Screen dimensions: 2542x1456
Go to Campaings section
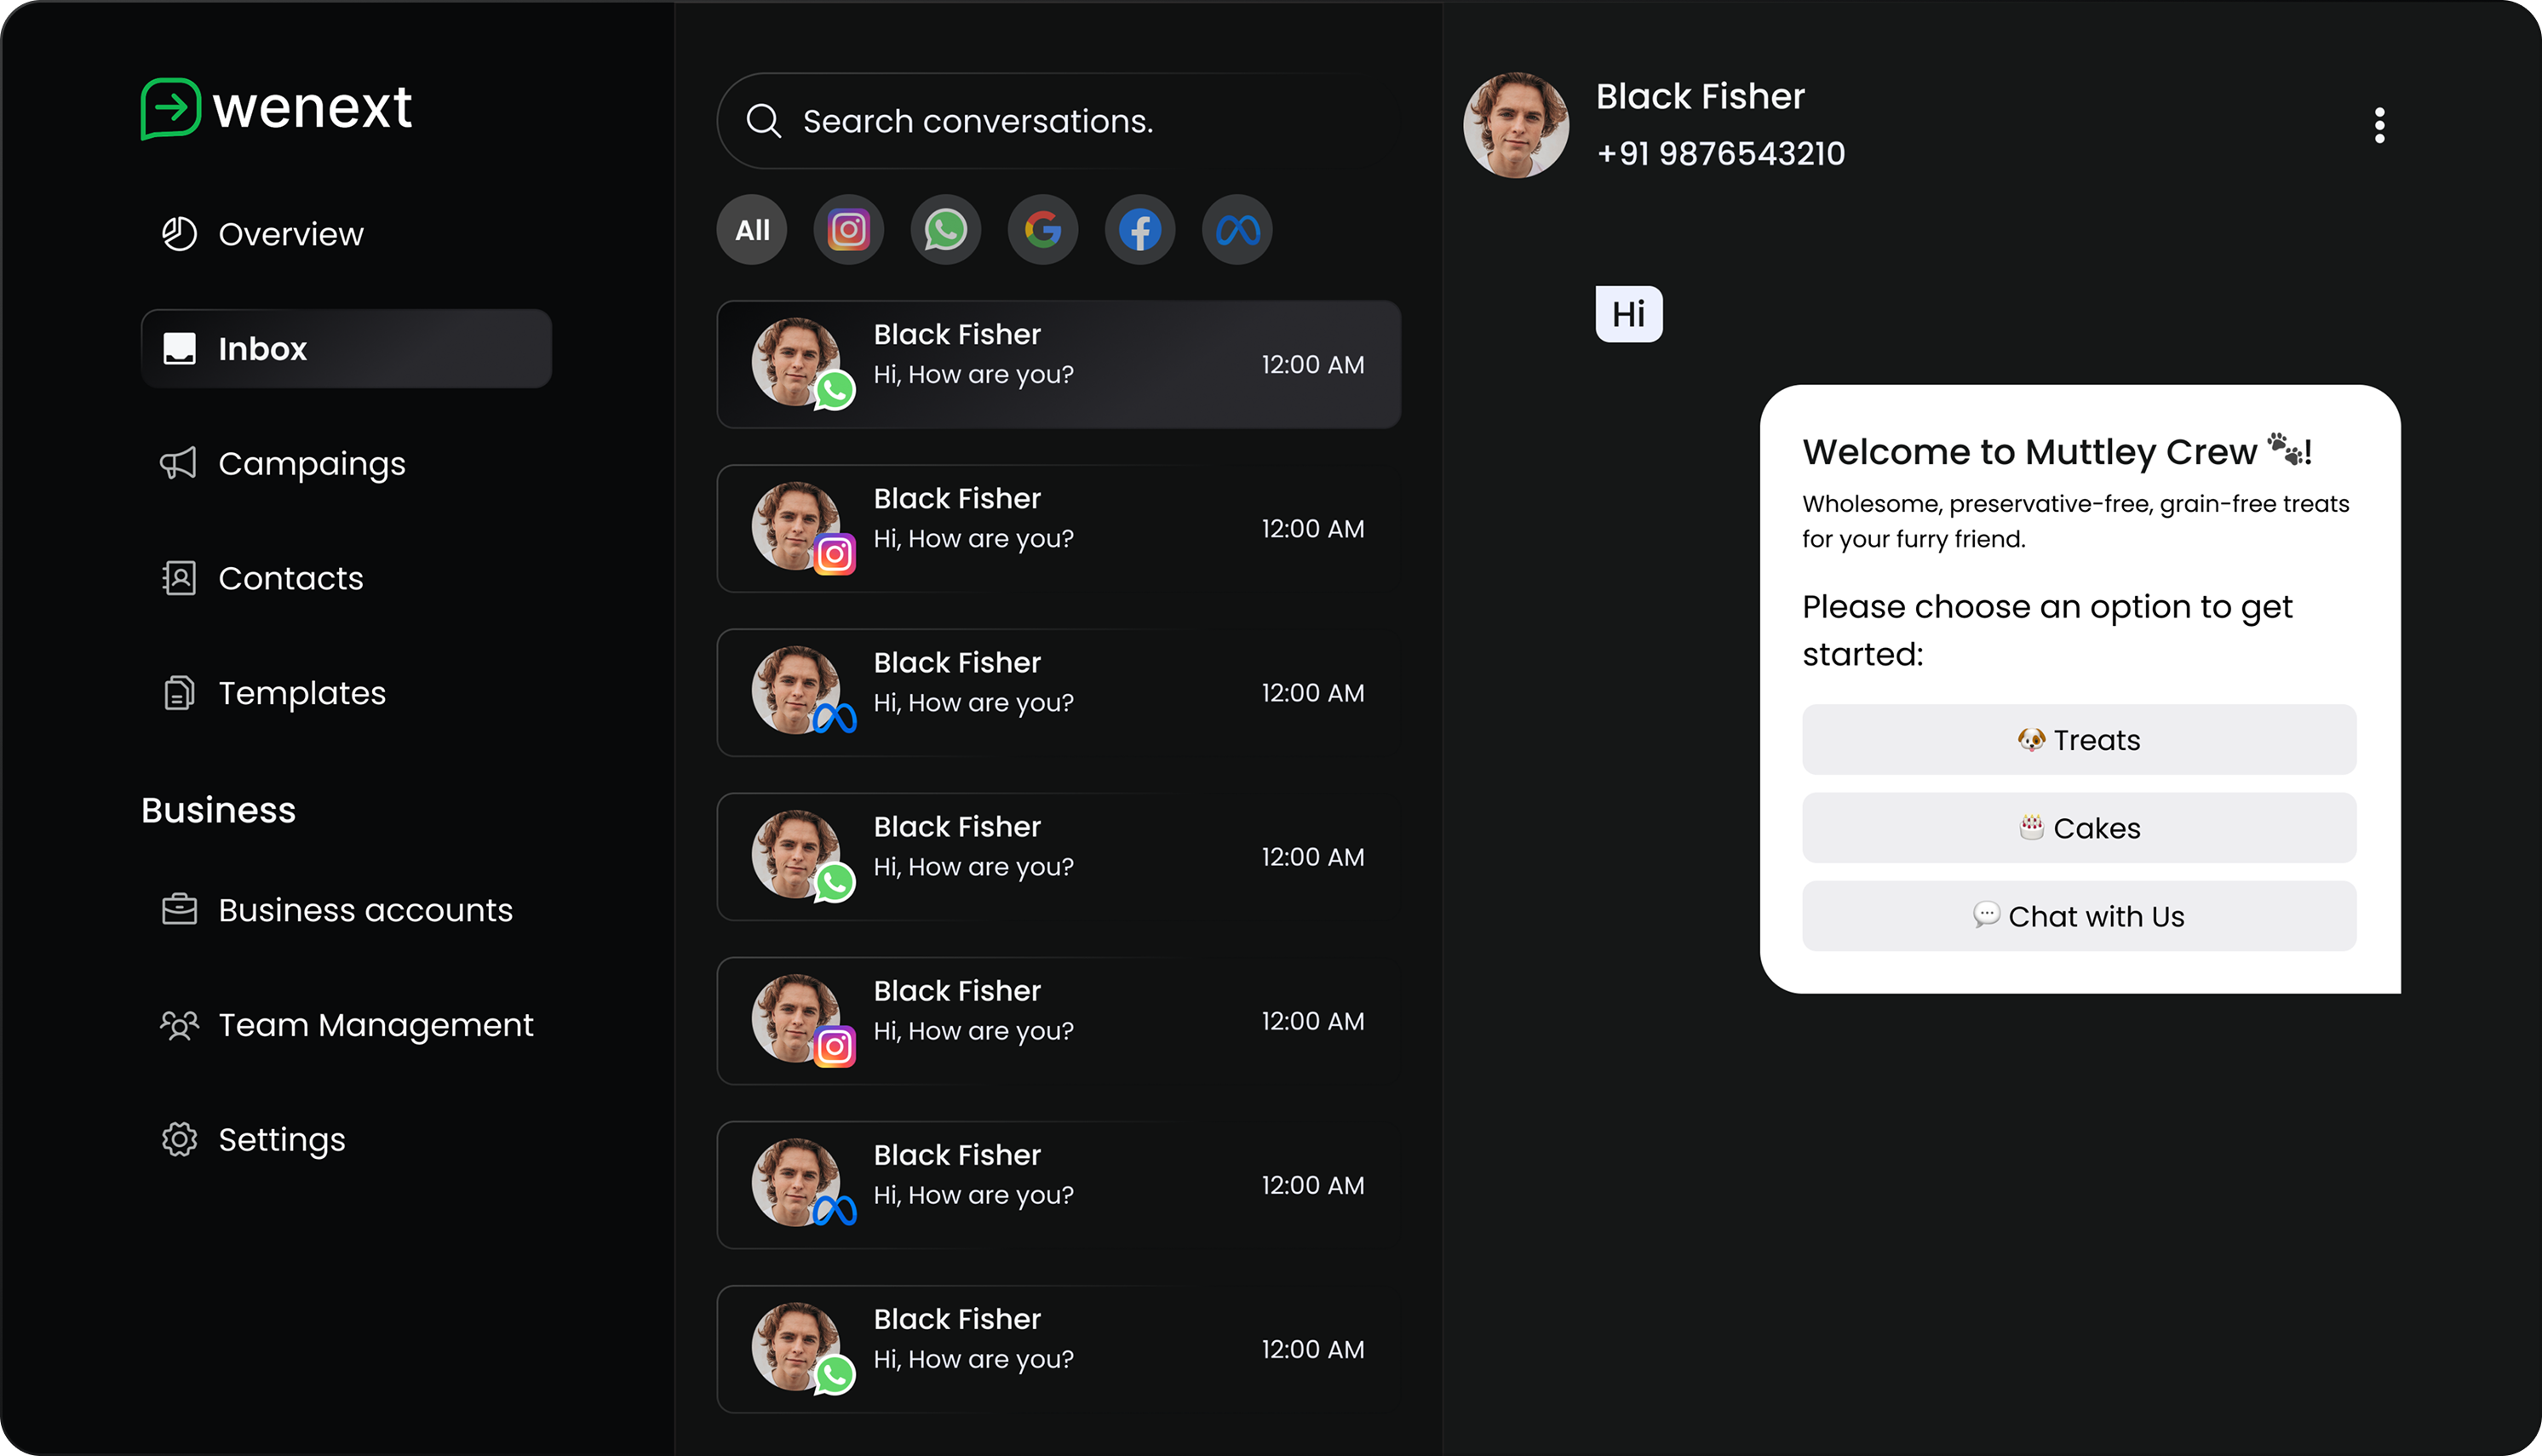[311, 464]
